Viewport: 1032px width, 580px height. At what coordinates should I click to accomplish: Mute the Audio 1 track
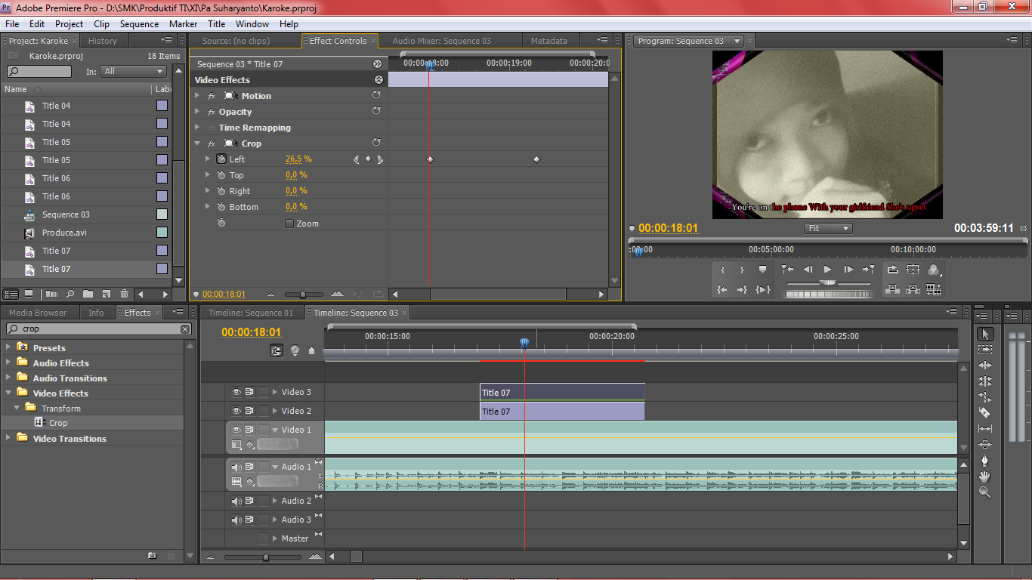tap(236, 467)
